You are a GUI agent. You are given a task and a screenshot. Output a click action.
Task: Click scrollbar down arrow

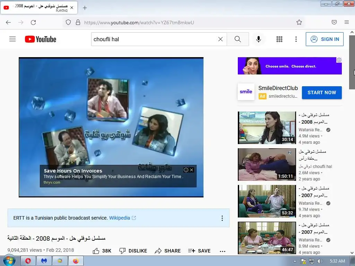(352, 252)
